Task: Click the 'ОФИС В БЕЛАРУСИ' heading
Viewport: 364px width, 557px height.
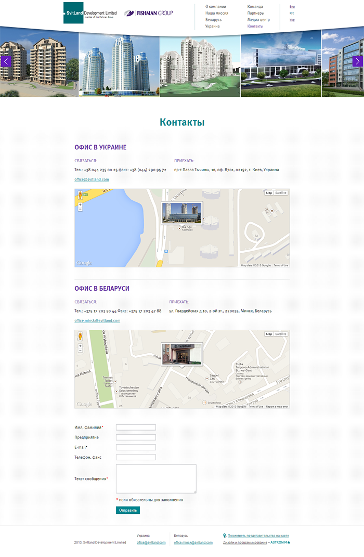Action: 102,289
